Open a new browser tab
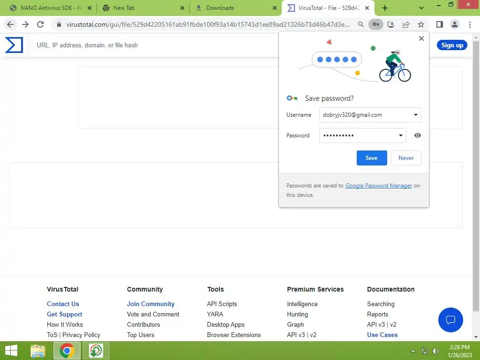The image size is (480, 360). pyautogui.click(x=385, y=8)
